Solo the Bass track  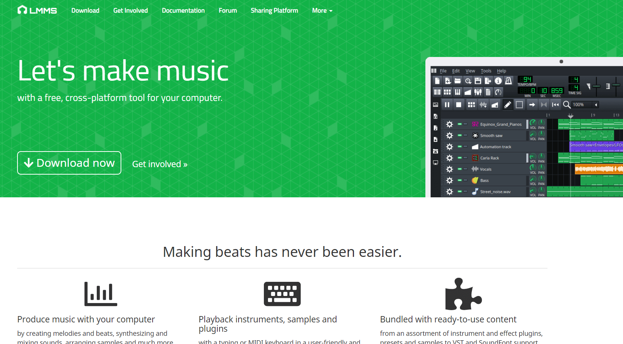click(x=465, y=180)
